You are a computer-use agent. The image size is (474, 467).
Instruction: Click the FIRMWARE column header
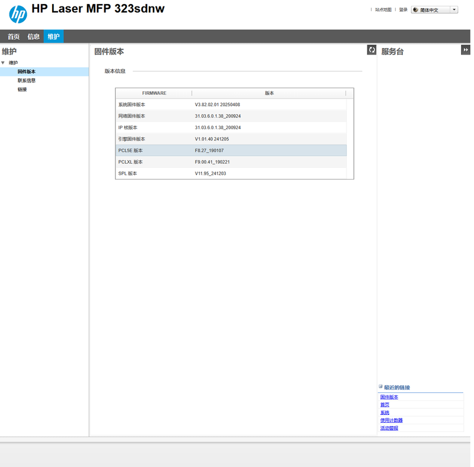tap(154, 93)
